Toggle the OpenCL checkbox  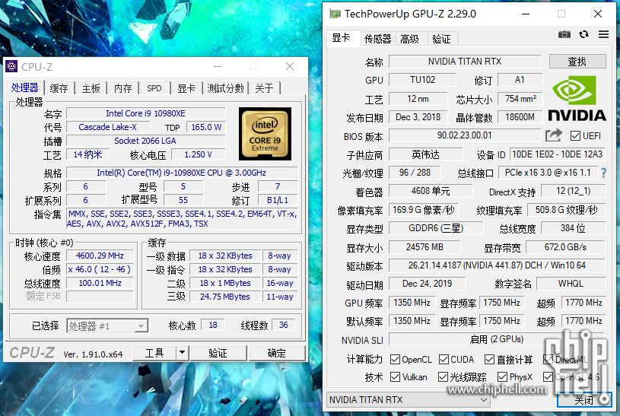[x=395, y=359]
